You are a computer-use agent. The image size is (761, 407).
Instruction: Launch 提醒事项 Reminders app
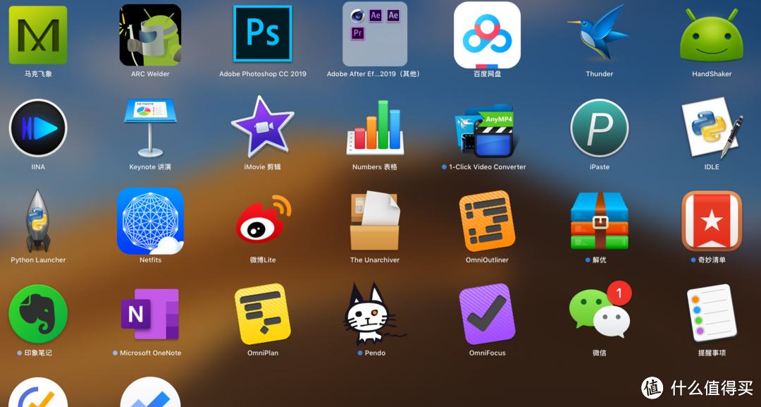[x=712, y=314]
